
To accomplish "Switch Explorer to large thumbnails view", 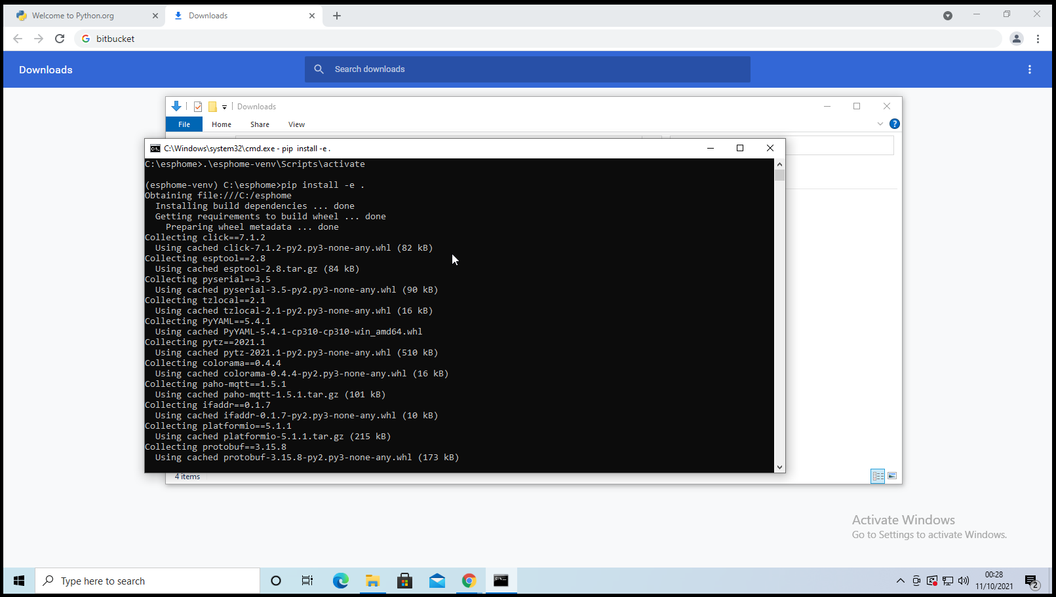I will [x=892, y=476].
